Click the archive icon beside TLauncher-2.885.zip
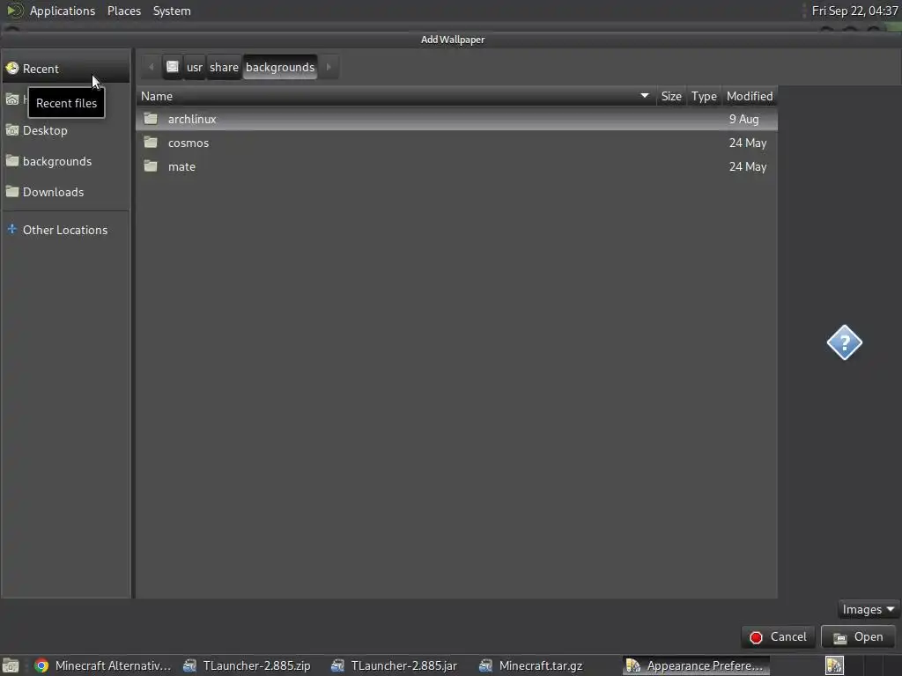The height and width of the screenshot is (676, 902). pyautogui.click(x=189, y=665)
